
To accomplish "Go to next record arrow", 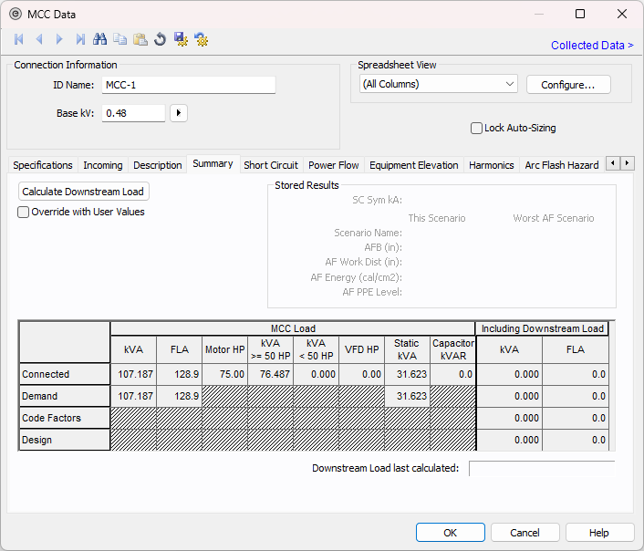I will (59, 39).
